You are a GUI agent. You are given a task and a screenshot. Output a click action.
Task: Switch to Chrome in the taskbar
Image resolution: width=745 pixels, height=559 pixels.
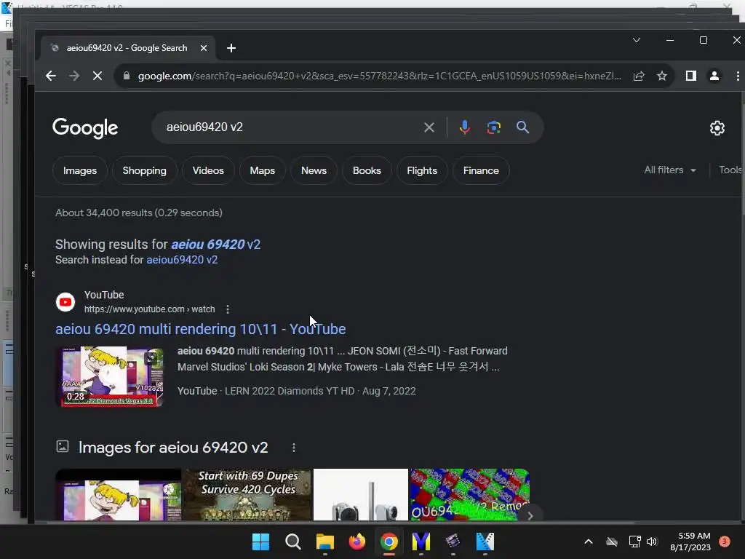point(389,542)
